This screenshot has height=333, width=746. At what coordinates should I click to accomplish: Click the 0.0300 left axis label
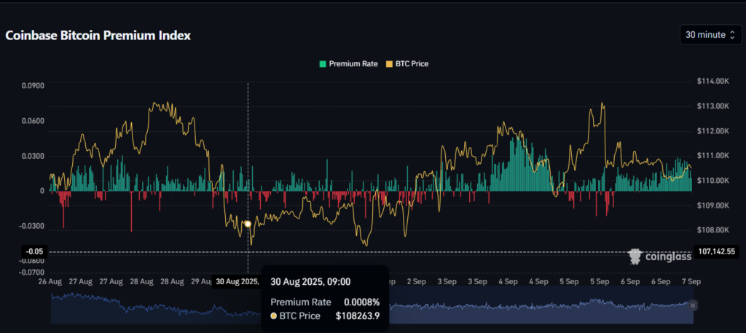tap(33, 156)
